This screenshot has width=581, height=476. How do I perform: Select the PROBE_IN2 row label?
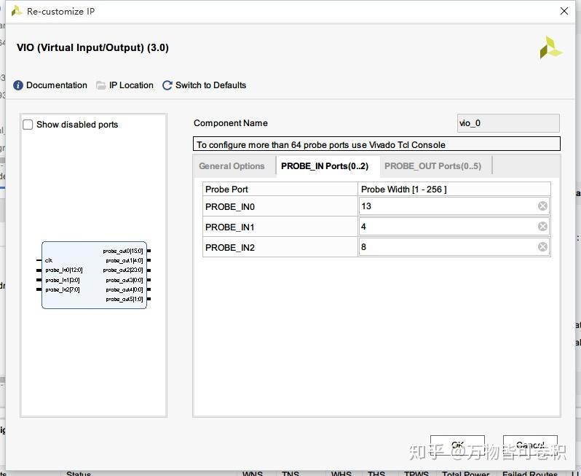click(x=230, y=247)
